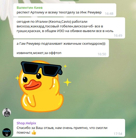Screen dimensions: 136x138
Task: Click the sparkle left of the duck
Action: point(17,78)
